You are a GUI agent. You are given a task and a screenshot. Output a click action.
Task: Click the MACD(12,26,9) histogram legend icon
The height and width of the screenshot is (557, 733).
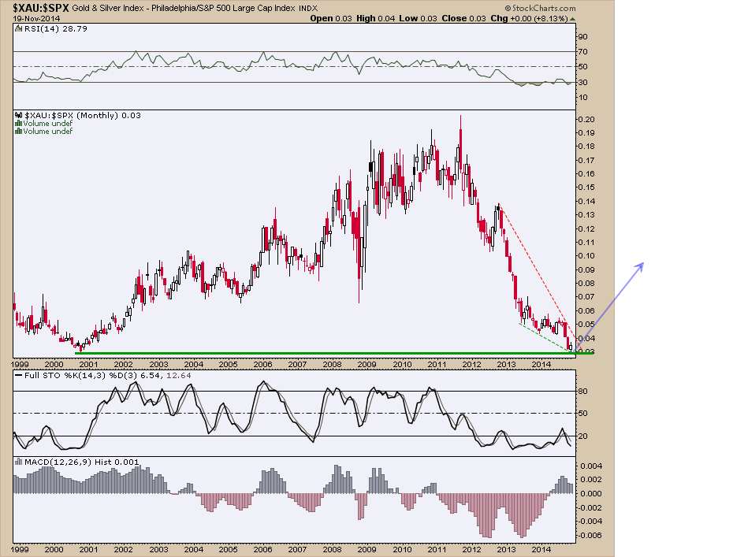tap(18, 462)
